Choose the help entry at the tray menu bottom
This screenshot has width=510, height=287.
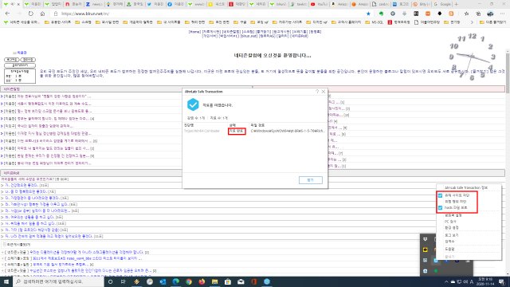tap(449, 249)
